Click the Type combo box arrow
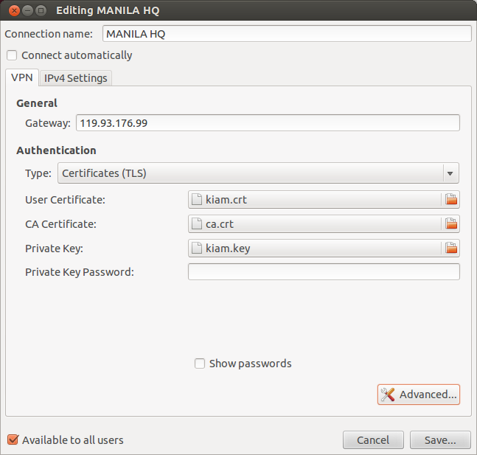The height and width of the screenshot is (455, 477). point(449,173)
